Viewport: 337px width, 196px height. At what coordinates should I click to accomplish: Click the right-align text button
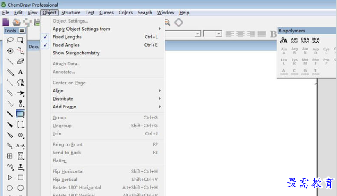tap(251, 34)
